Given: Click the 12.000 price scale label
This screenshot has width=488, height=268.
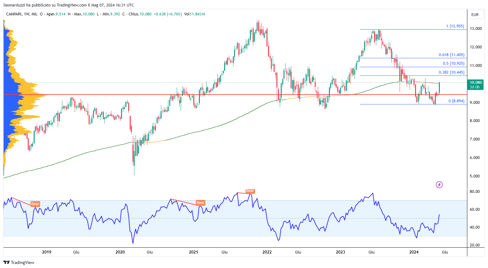Looking at the screenshot, I should pos(476,47).
